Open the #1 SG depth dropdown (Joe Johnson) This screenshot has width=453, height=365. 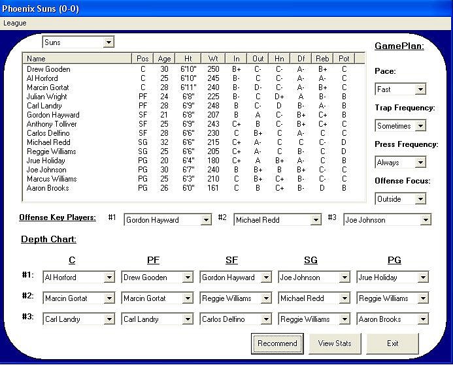tap(314, 278)
